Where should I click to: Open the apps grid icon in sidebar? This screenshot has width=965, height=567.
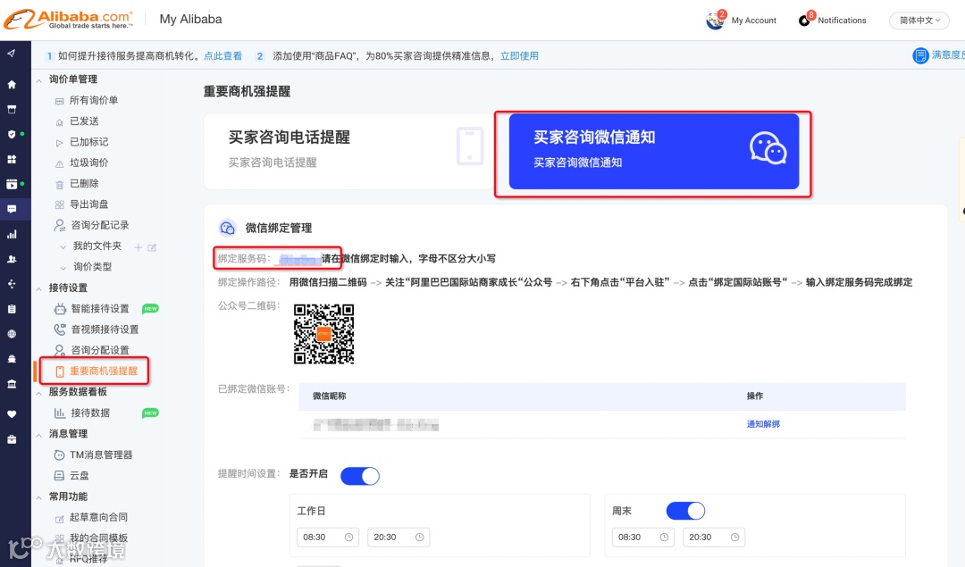(x=11, y=159)
